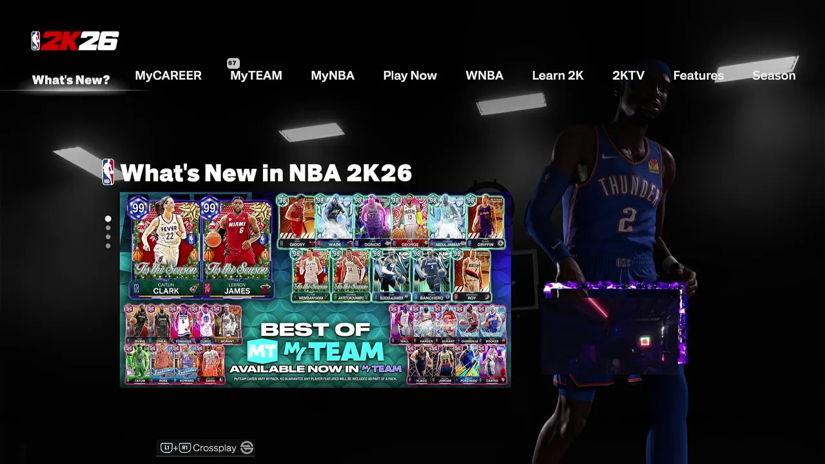Select the first banner page dot

(x=108, y=219)
